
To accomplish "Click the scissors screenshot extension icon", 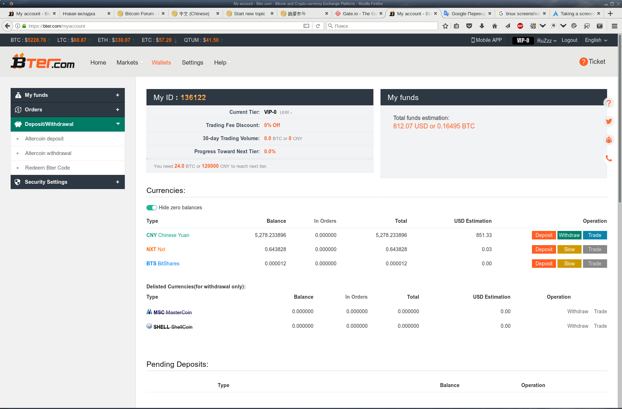I will [x=587, y=26].
